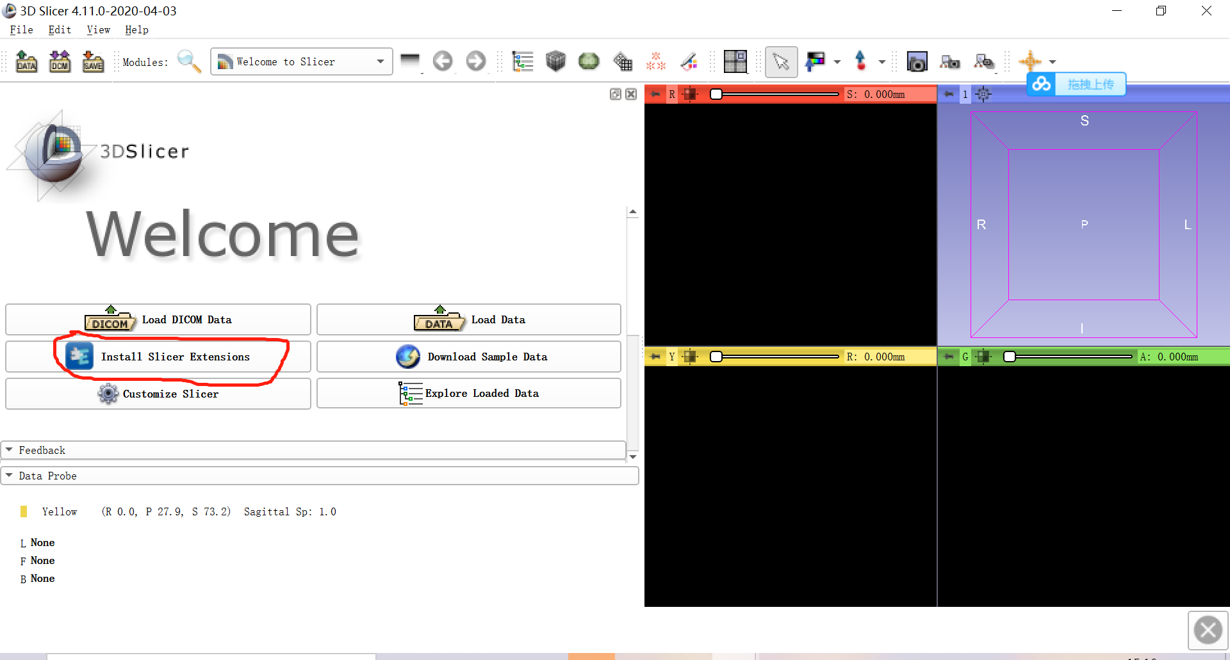Screen dimensions: 1230x660
Task: Click the red slice offset slider handle
Action: [716, 94]
